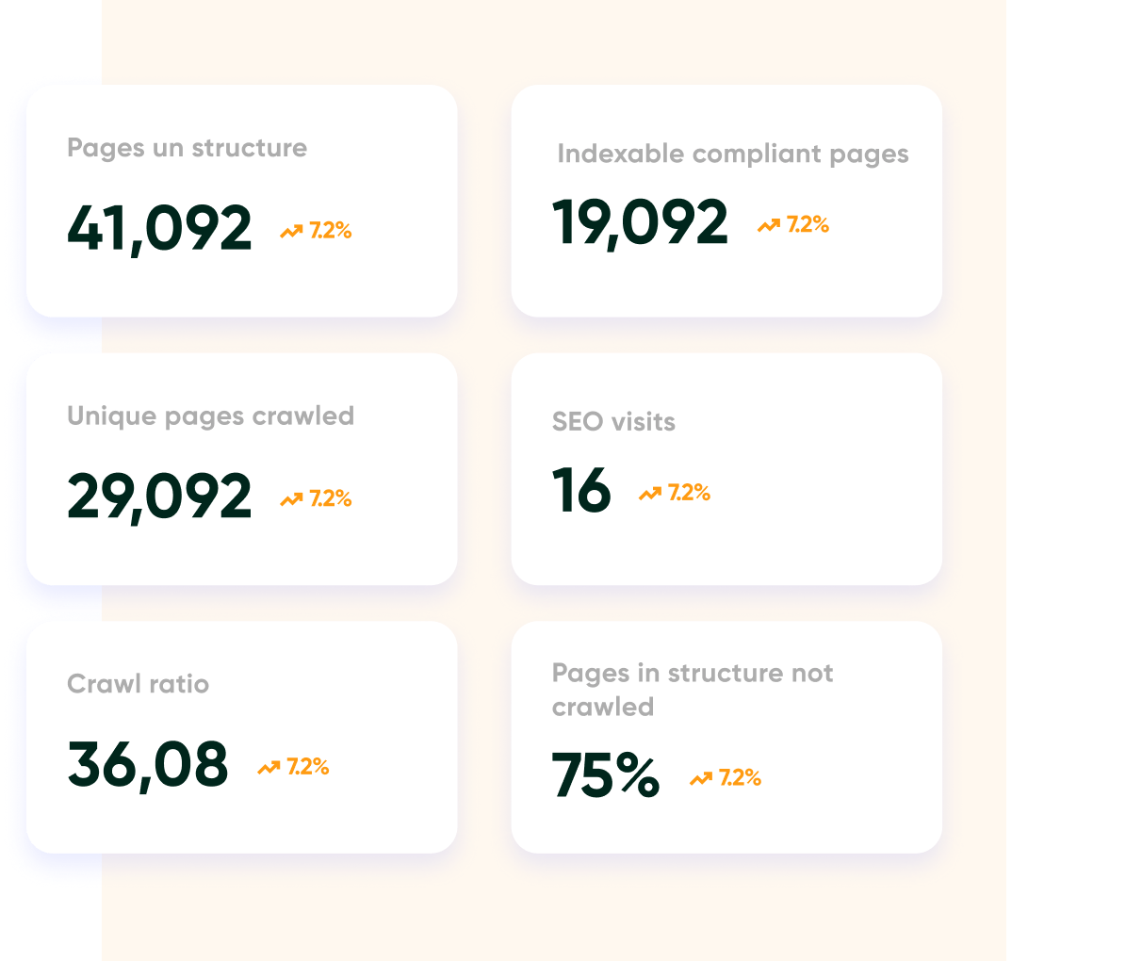The width and height of the screenshot is (1142, 961).
Task: Select the Pages un structure card title
Action: pos(187,148)
